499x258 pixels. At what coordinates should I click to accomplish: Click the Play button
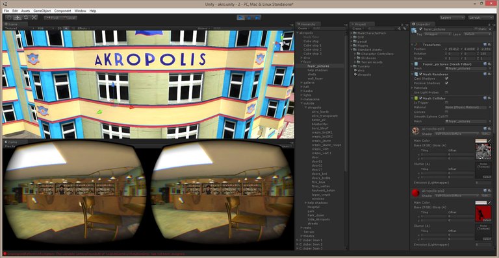(241, 18)
